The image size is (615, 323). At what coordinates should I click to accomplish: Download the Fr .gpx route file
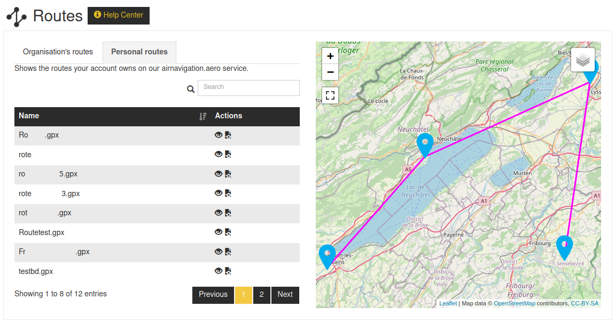click(228, 252)
